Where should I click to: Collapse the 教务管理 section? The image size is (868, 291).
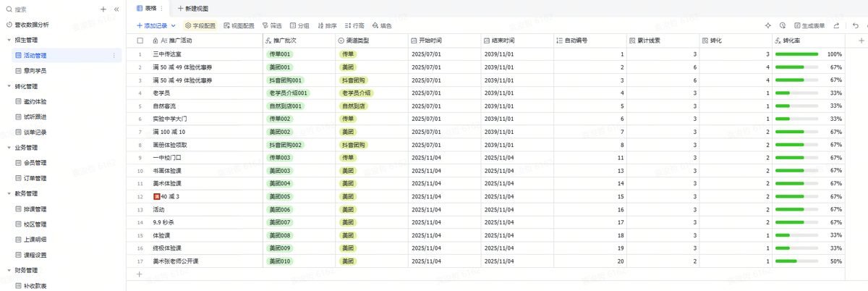(8, 194)
